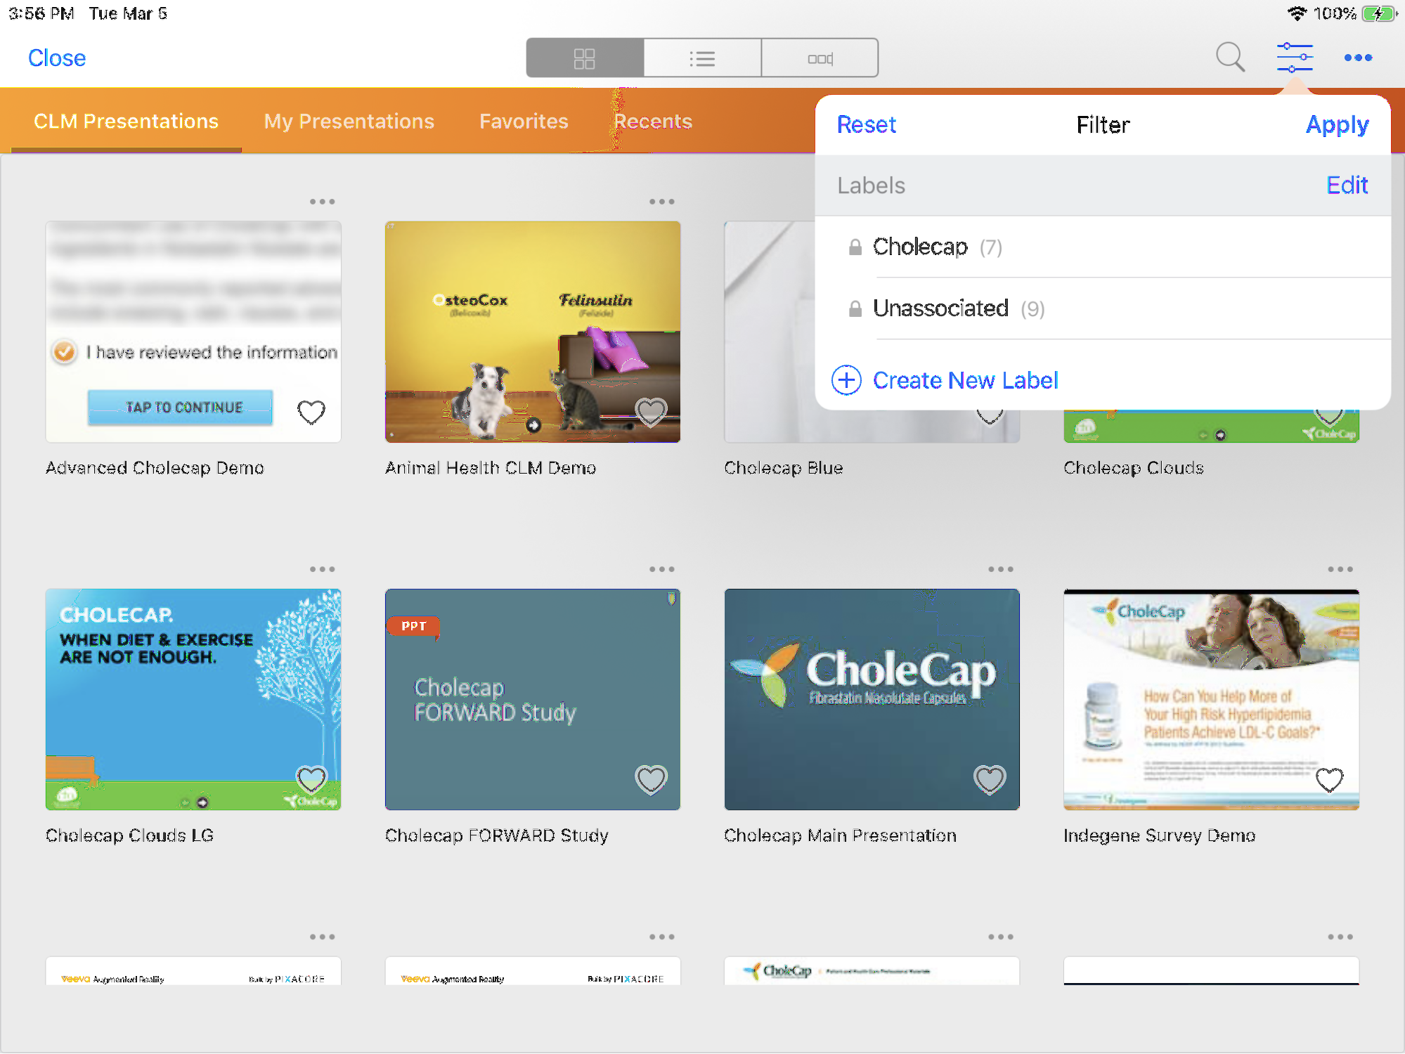Open the search magnifier icon
Viewport: 1405px width, 1054px height.
[1230, 57]
